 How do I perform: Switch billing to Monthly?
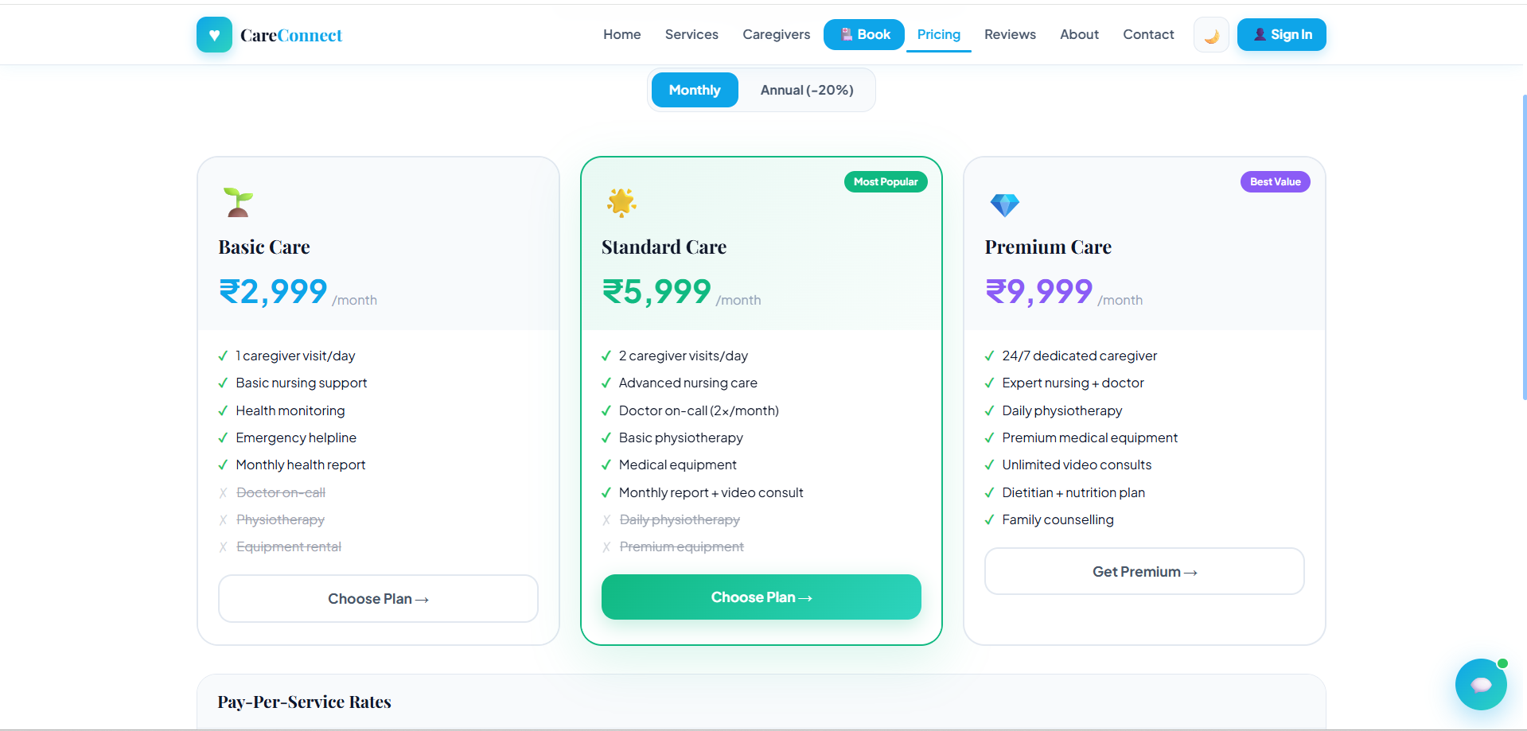coord(695,90)
